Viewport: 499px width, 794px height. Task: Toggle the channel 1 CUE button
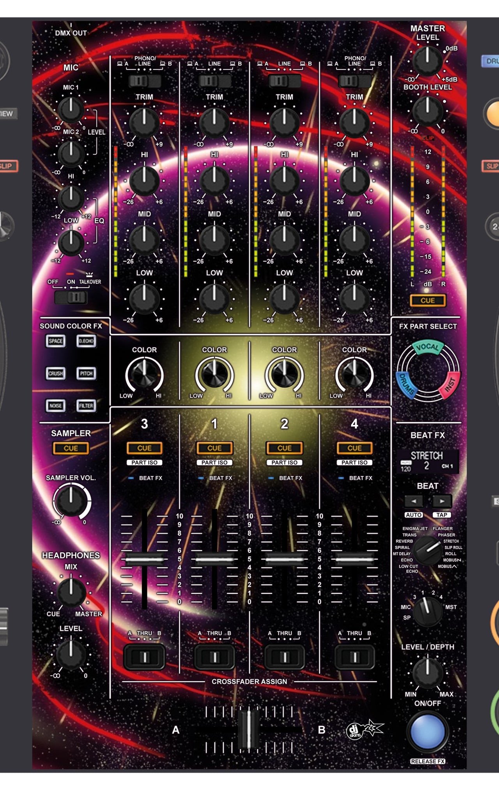click(x=214, y=448)
